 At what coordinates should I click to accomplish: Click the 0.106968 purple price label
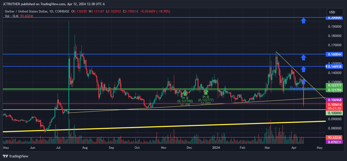(x=334, y=100)
